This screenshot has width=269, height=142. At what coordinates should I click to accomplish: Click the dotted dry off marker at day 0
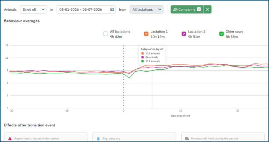tap(123, 77)
